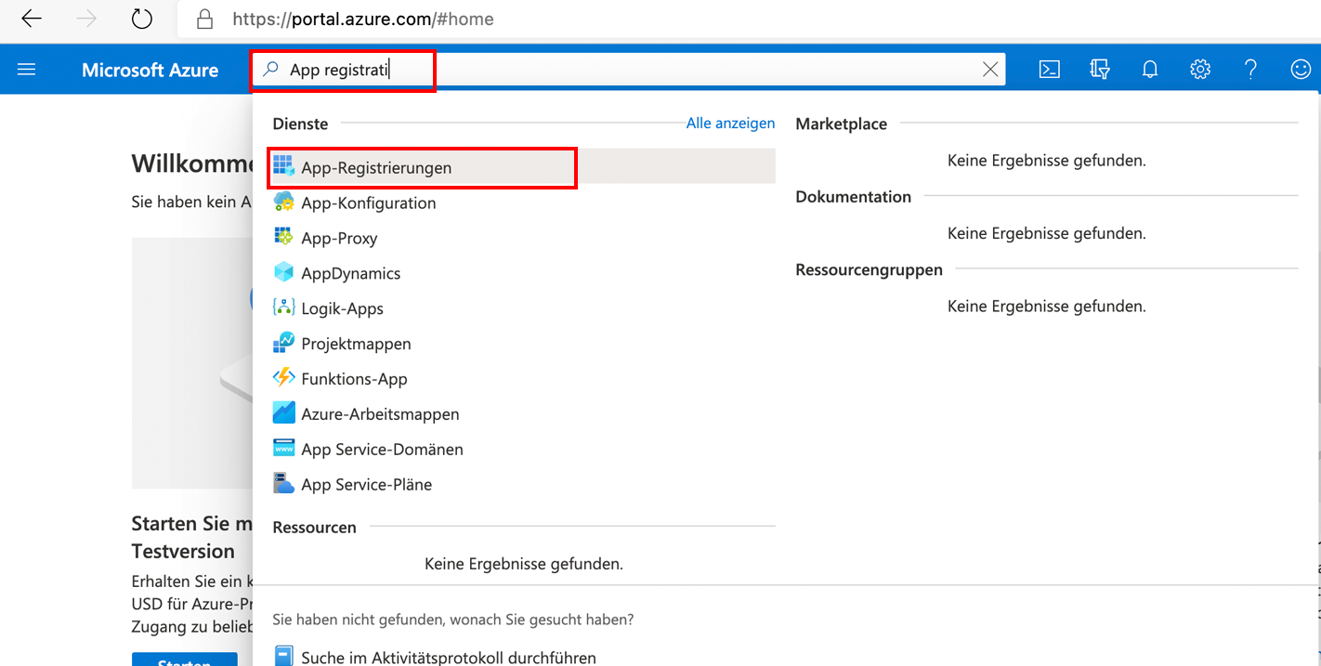The height and width of the screenshot is (666, 1321).
Task: Click the Projektmappen icon
Action: coord(283,344)
